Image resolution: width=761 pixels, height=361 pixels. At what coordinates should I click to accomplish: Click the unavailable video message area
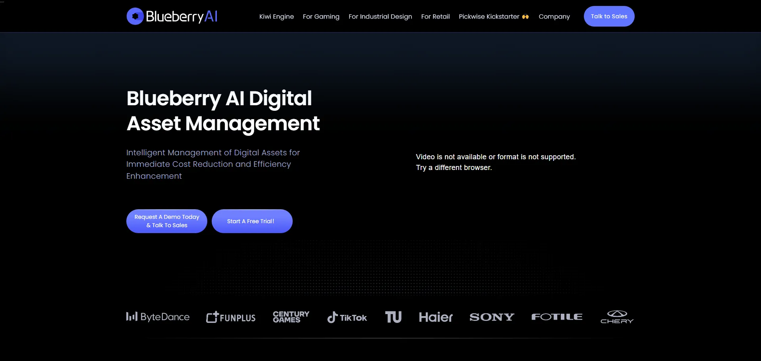[495, 162]
